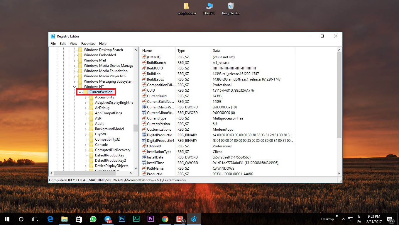Click the tree pane scroll right arrow

[131, 173]
